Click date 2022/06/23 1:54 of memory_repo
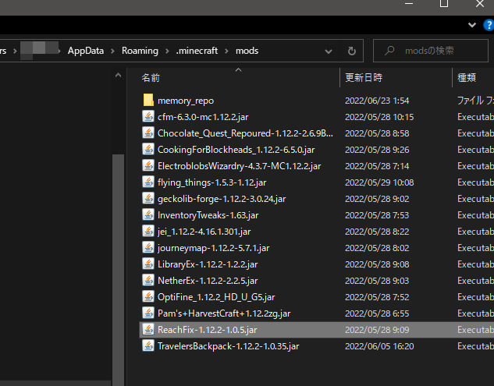The width and height of the screenshot is (494, 386). [x=377, y=101]
